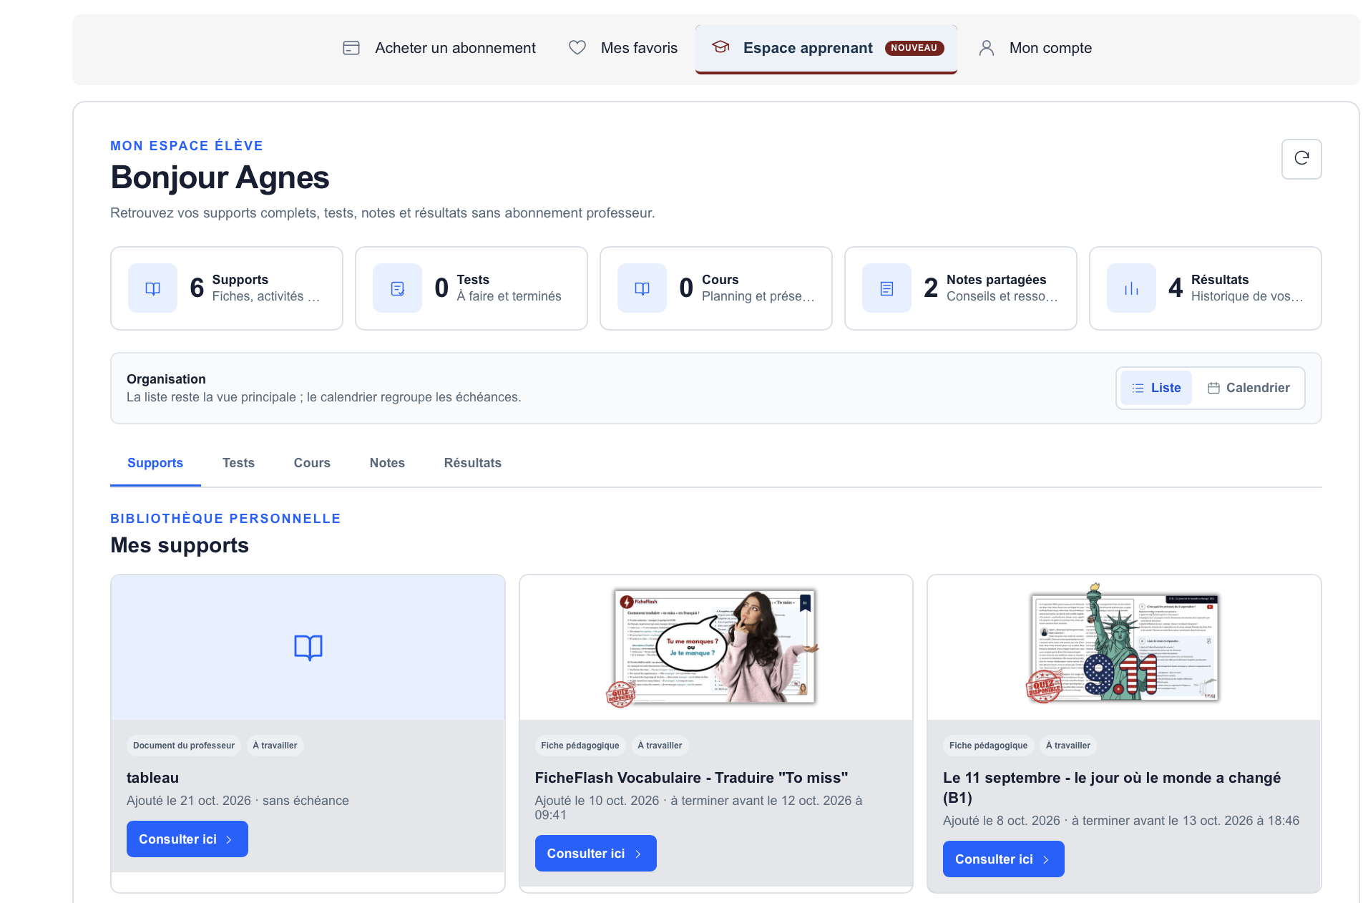Click the 2 Notes partagées summary card
1368x903 pixels.
pos(961,288)
